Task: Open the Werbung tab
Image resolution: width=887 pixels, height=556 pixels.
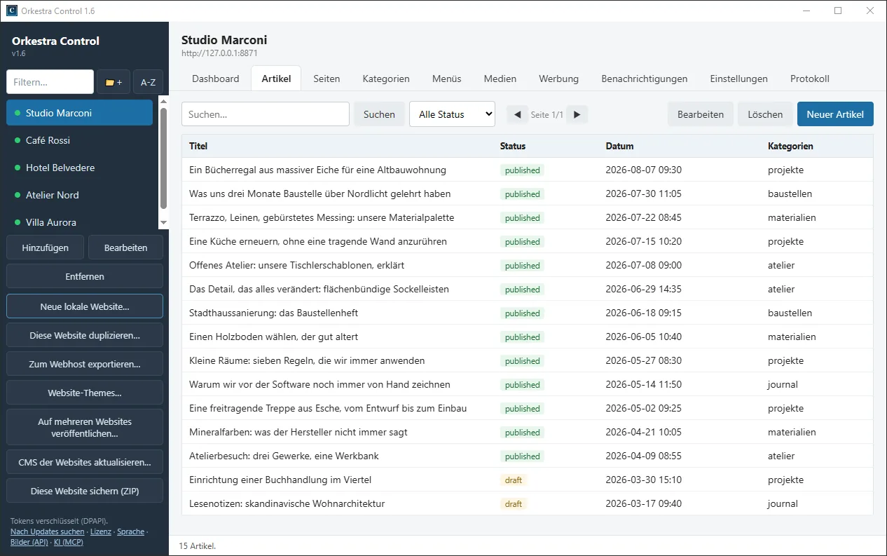Action: (559, 79)
